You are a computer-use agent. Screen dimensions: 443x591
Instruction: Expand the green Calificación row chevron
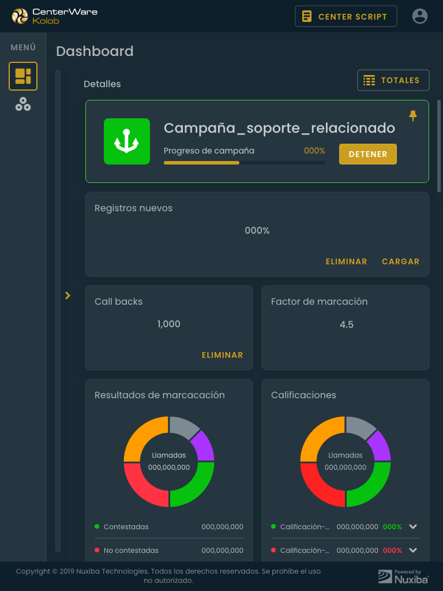coord(413,527)
